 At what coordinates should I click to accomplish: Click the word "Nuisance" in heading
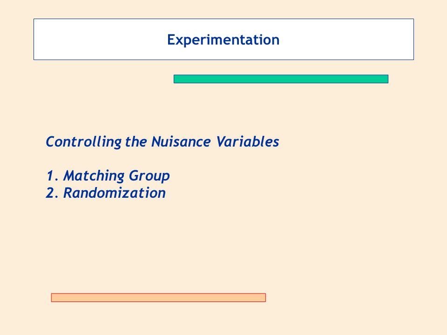click(181, 141)
